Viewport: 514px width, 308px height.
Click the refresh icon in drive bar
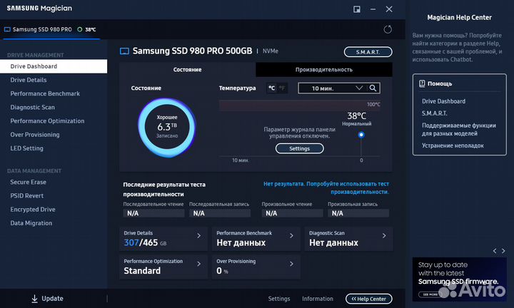(388, 29)
